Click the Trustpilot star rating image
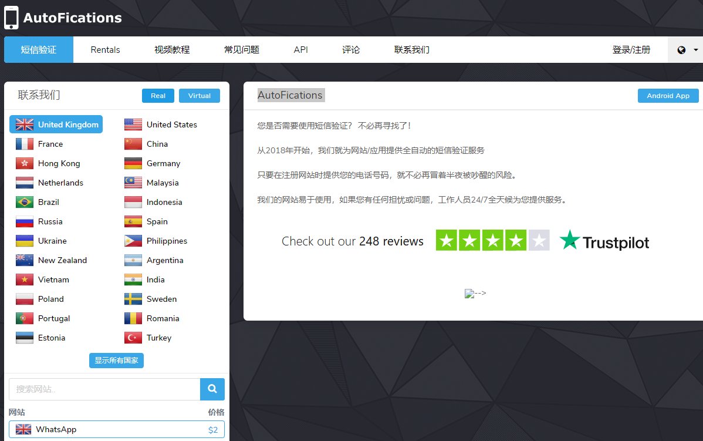Viewport: 703px width, 441px height. pos(493,240)
